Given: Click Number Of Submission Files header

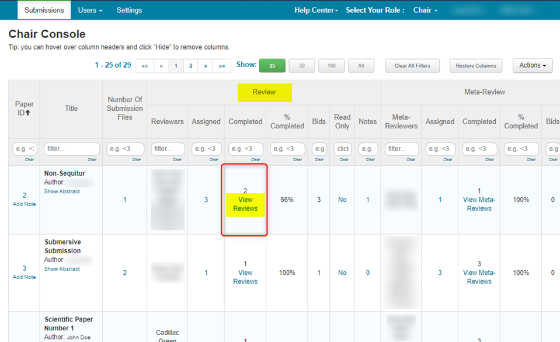Looking at the screenshot, I should [124, 108].
